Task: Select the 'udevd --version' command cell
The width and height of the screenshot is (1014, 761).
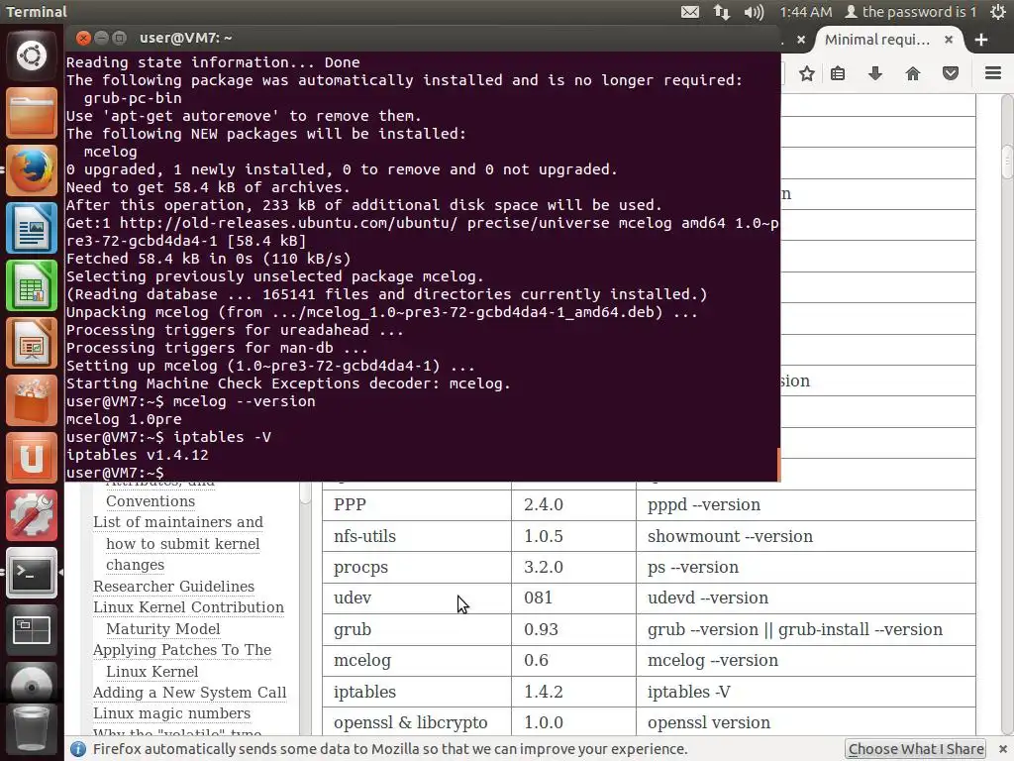Action: [x=806, y=598]
